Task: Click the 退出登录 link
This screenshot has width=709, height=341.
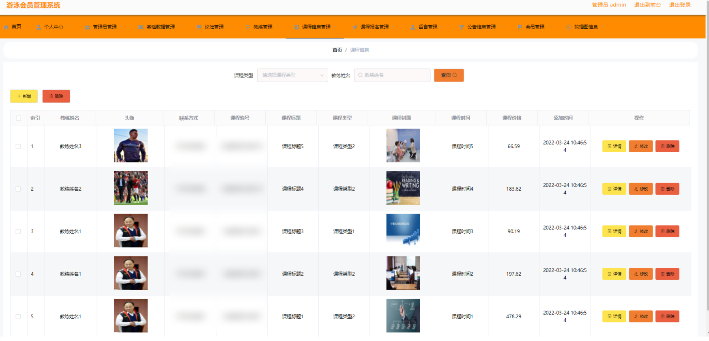Action: coord(680,5)
